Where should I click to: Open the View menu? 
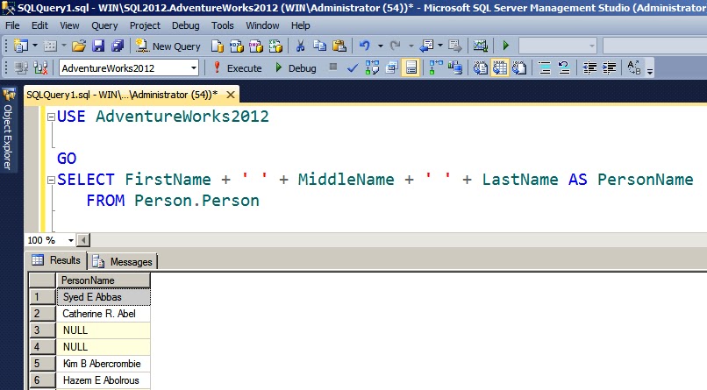pos(69,25)
